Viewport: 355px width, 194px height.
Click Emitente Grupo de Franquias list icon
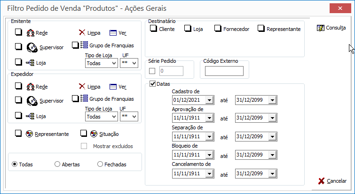pos(84,45)
